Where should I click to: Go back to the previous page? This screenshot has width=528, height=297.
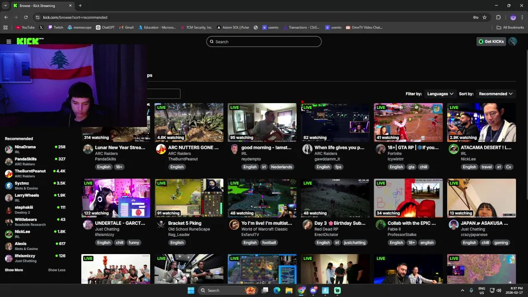coord(6,17)
